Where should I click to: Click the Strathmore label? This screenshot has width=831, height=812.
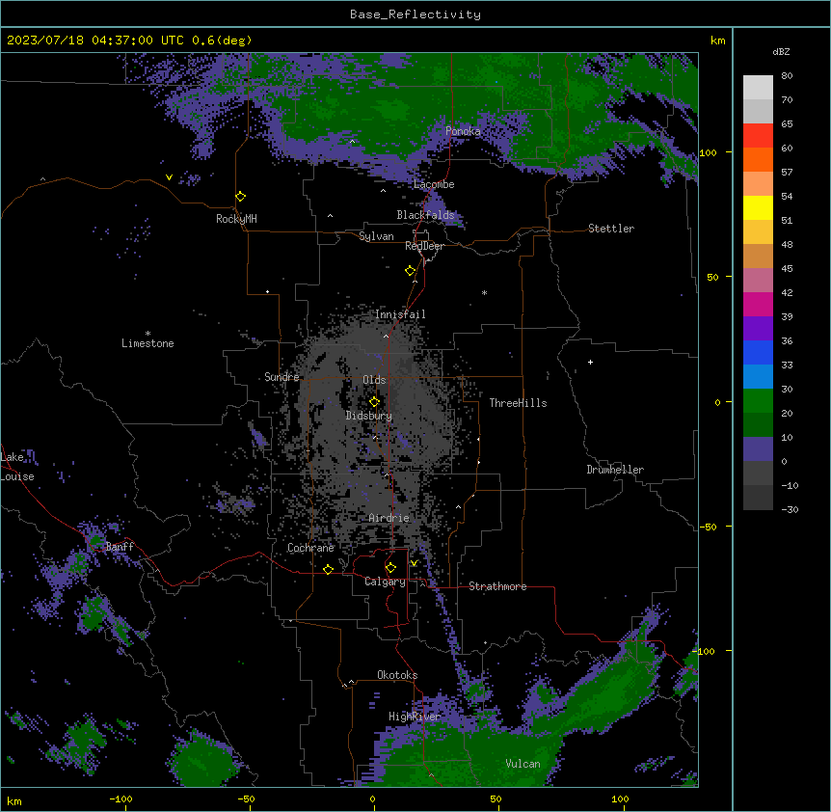497,586
